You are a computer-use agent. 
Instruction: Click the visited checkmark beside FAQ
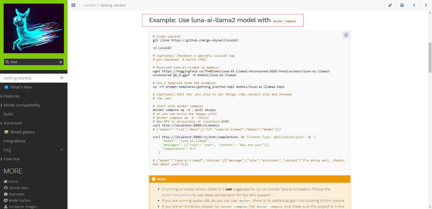62,150
